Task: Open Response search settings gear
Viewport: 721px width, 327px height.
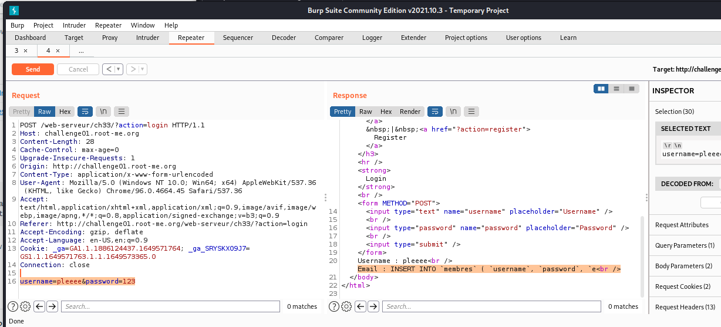Action: pos(346,306)
